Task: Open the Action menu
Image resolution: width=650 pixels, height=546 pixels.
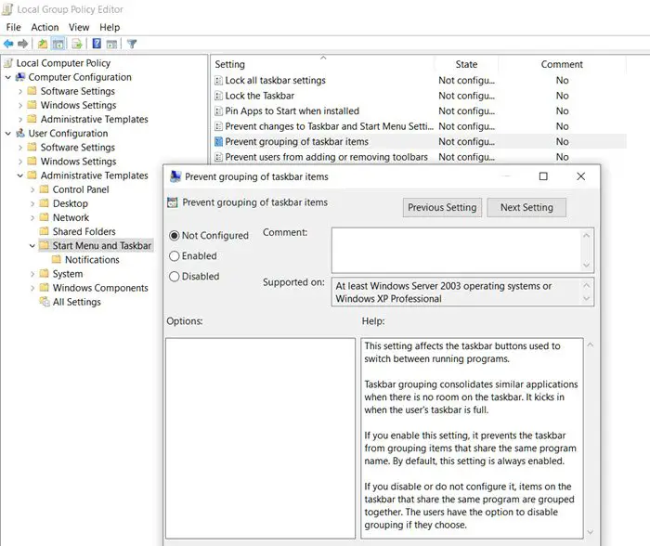Action: click(x=45, y=28)
